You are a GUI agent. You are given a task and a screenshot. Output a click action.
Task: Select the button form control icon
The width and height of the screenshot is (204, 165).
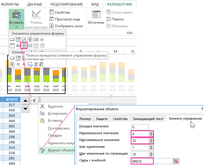tap(12, 39)
